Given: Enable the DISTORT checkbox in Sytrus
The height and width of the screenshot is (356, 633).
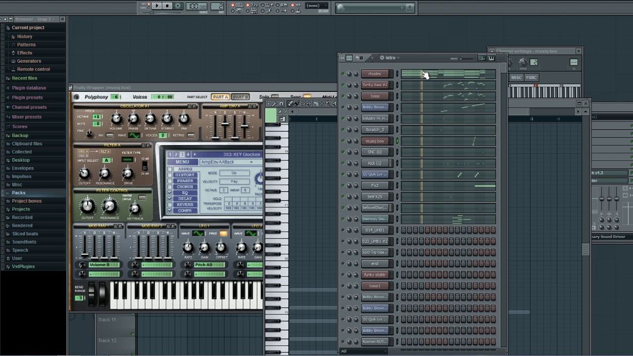Looking at the screenshot, I should (170, 175).
